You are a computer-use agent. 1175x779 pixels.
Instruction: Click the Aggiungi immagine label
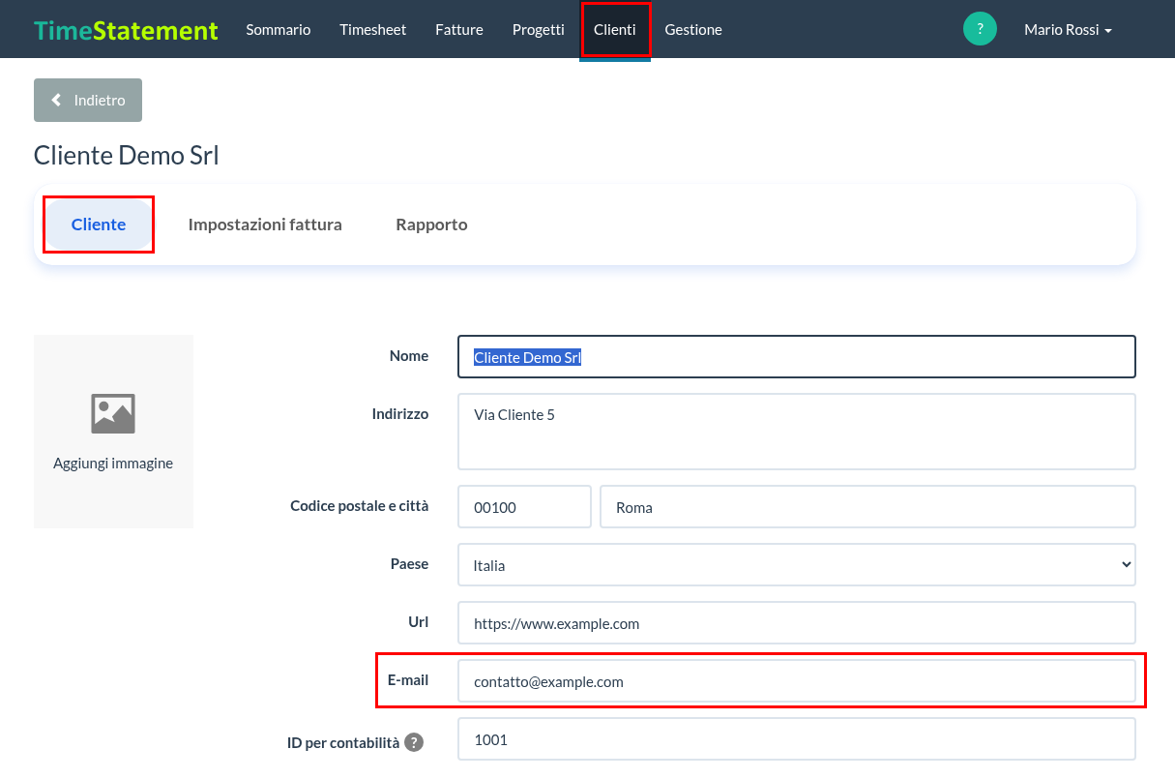pyautogui.click(x=113, y=464)
